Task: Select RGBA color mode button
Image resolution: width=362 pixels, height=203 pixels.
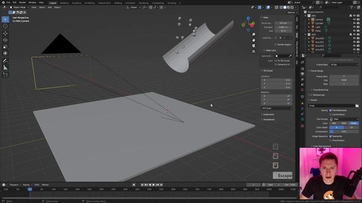Action: click(354, 123)
